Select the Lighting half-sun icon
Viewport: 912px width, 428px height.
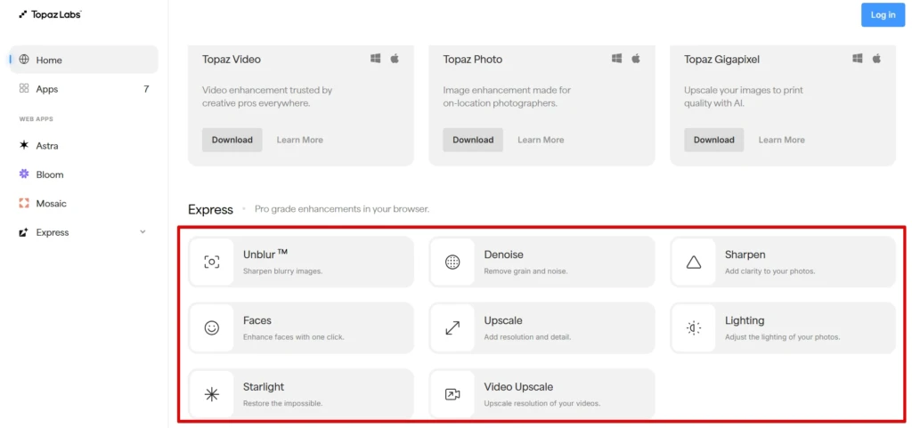[x=693, y=328]
